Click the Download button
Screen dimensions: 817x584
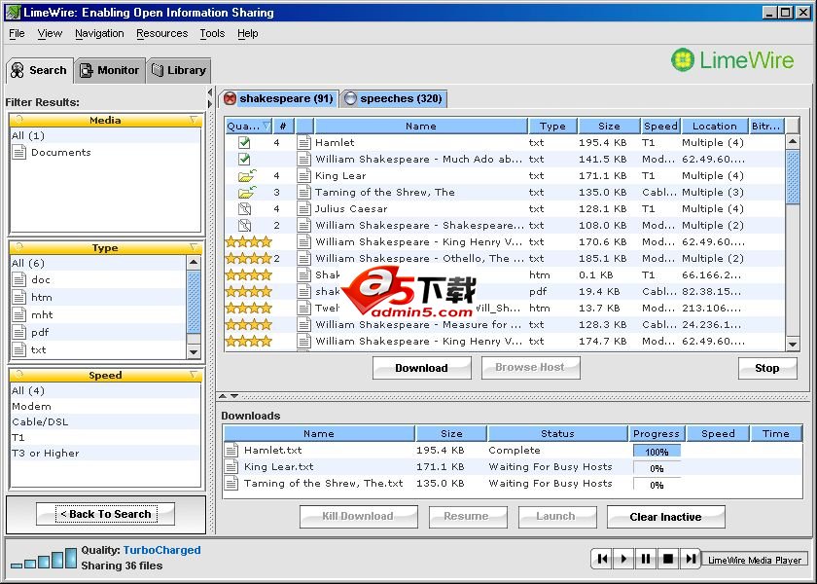(x=421, y=368)
